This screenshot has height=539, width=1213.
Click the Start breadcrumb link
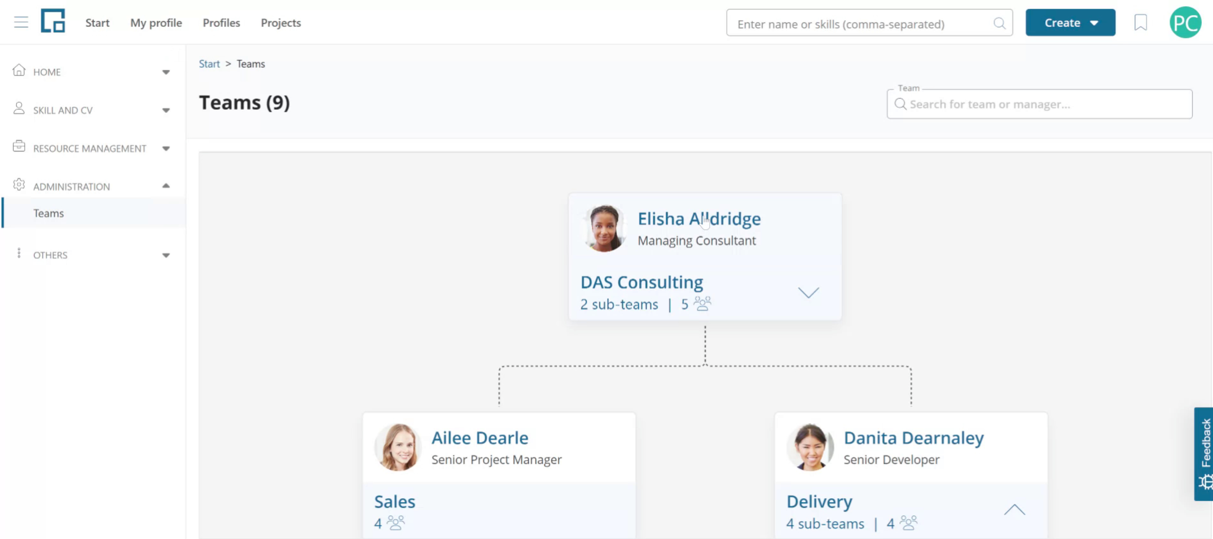[x=209, y=63]
